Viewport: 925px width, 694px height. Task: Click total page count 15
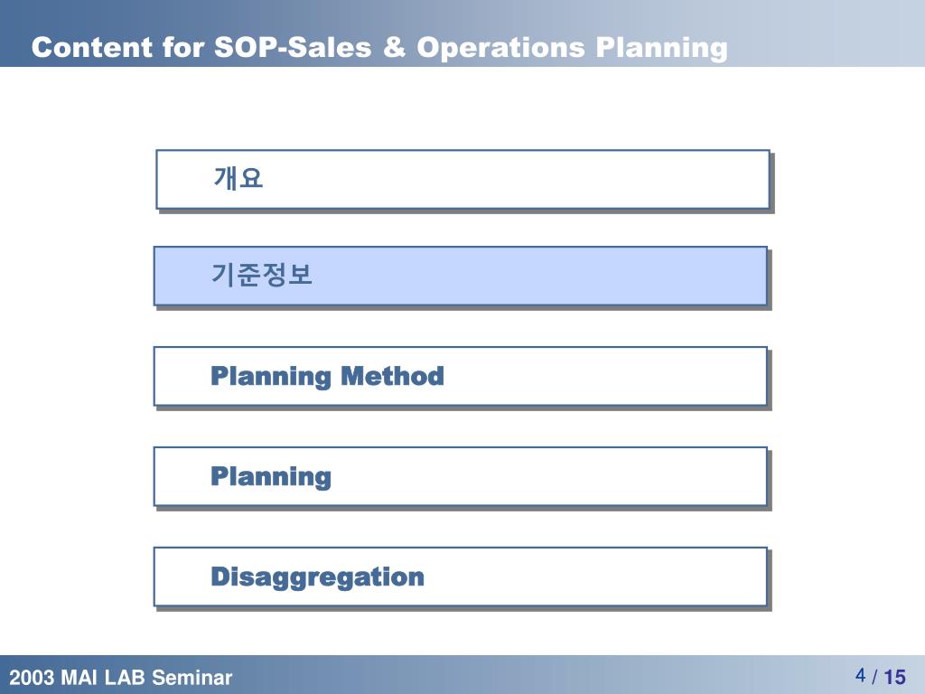coord(894,677)
